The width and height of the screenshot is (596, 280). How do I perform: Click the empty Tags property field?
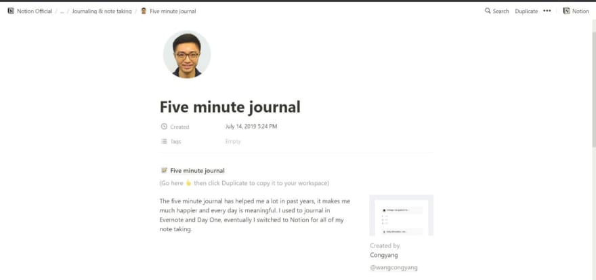232,142
